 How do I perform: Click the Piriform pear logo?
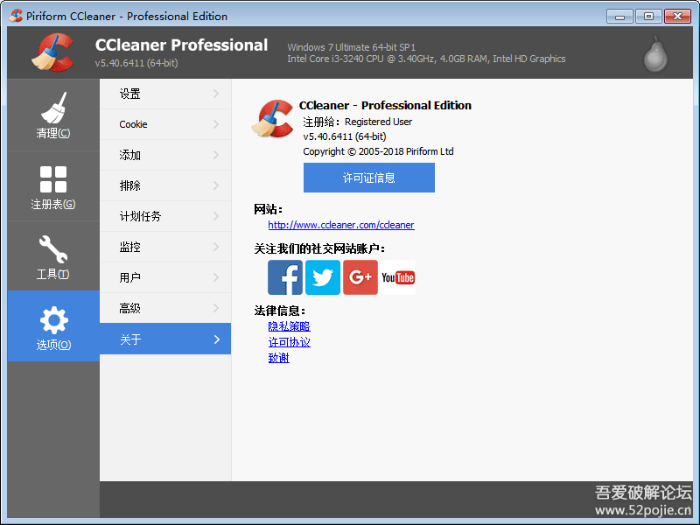point(655,54)
